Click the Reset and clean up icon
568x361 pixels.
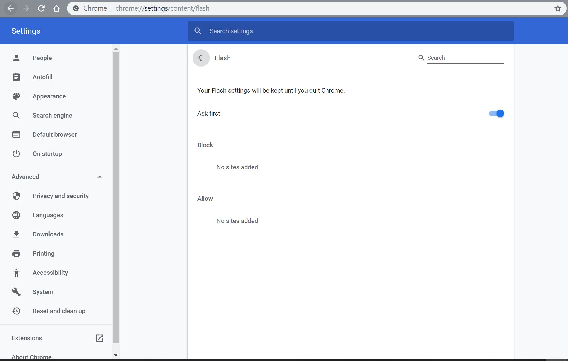click(x=16, y=311)
